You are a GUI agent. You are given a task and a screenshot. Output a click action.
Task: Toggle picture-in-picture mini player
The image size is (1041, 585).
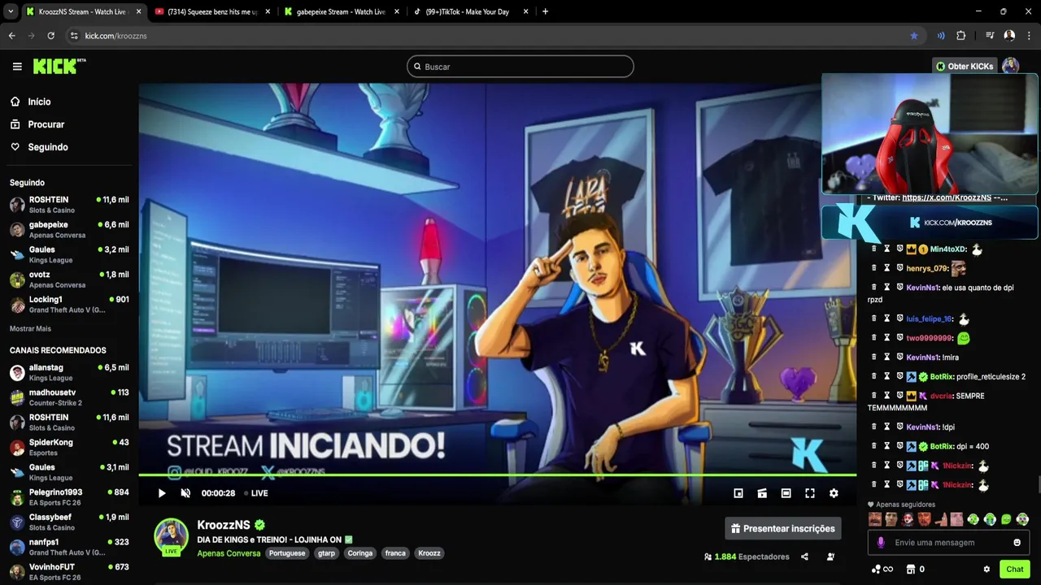pos(738,493)
